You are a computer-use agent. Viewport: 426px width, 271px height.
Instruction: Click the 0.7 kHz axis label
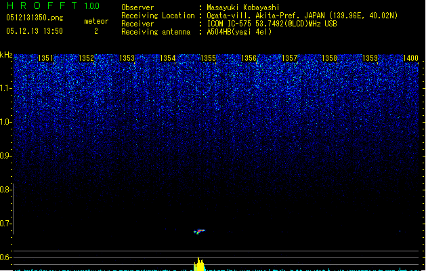[5, 224]
